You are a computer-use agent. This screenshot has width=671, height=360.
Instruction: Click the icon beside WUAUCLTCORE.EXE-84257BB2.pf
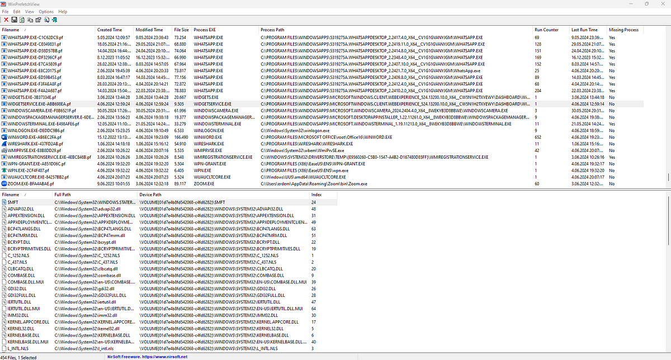pos(4,176)
